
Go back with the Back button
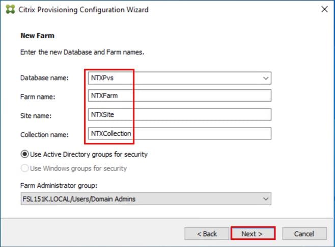click(x=207, y=234)
